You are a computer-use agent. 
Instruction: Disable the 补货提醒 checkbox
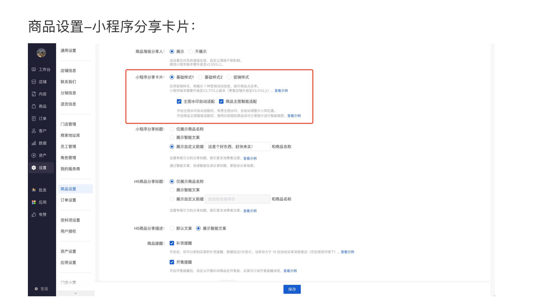171,243
